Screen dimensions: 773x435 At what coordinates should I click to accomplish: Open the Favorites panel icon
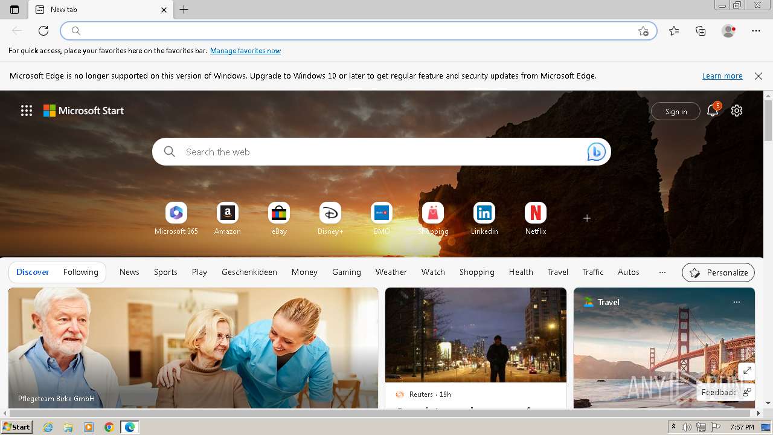674,31
